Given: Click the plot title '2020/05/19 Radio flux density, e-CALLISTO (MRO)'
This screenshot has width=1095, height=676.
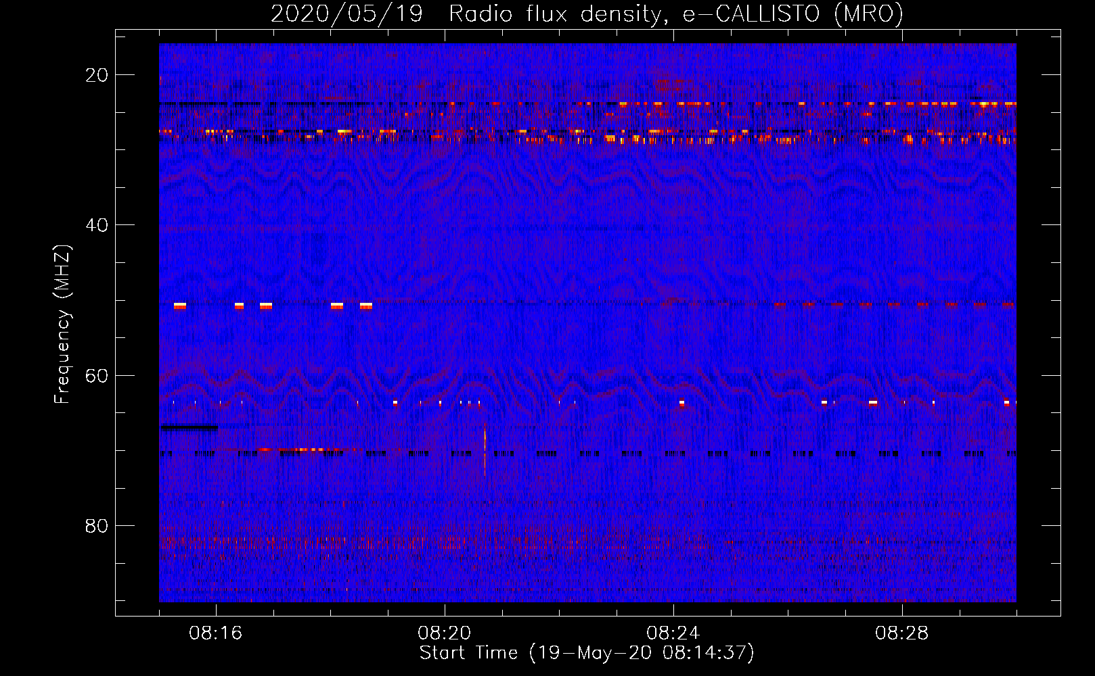Looking at the screenshot, I should click(587, 14).
